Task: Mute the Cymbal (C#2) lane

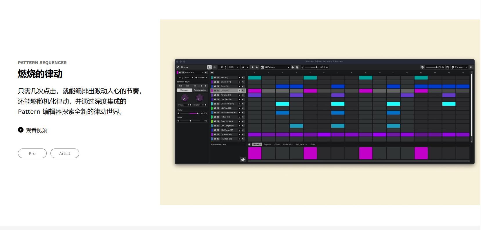Action: pos(215,135)
